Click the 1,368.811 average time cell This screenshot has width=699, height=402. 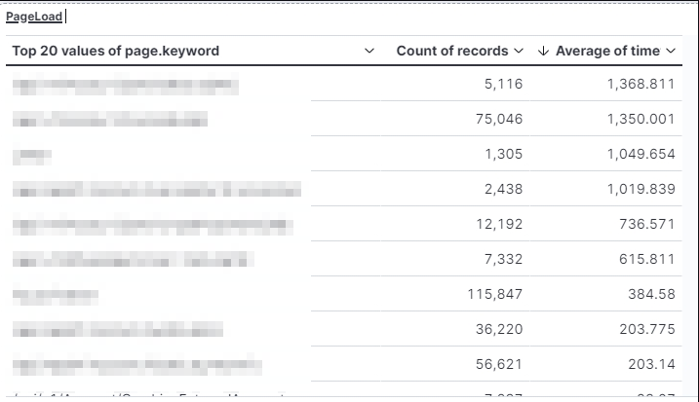641,84
